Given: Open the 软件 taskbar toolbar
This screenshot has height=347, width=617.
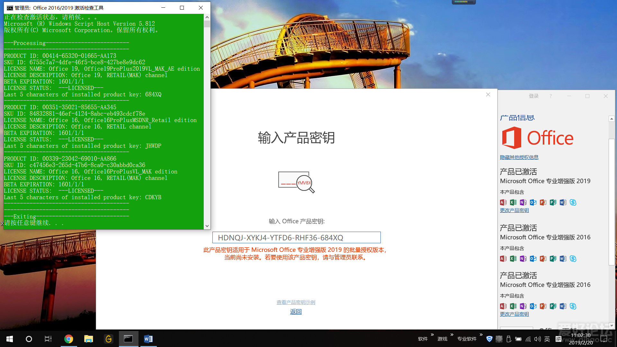Looking at the screenshot, I should pyautogui.click(x=423, y=338).
